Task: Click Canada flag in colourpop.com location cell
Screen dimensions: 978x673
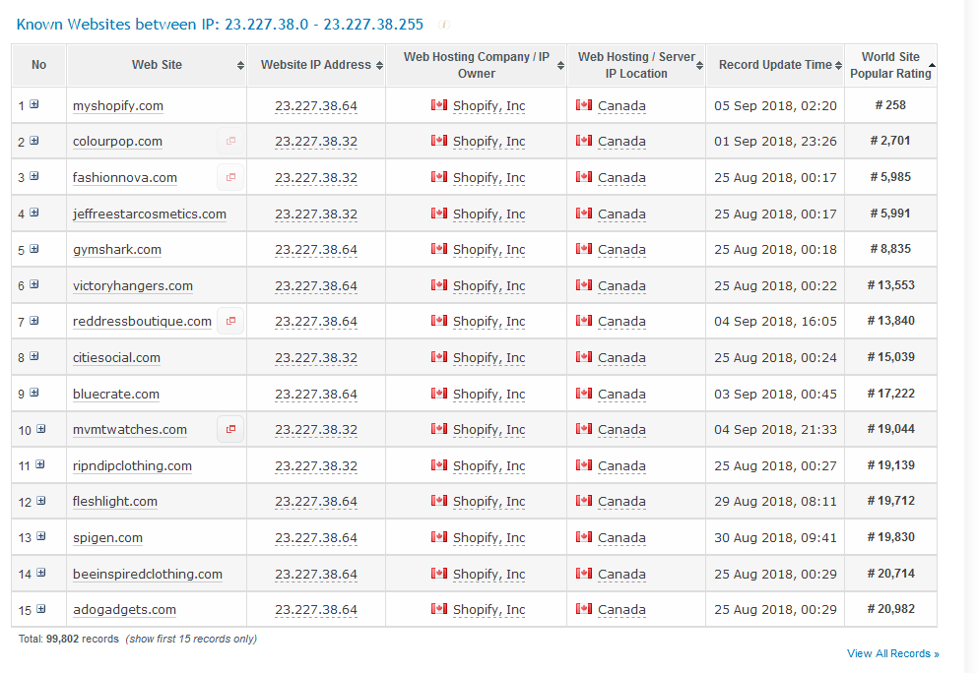Action: click(584, 141)
